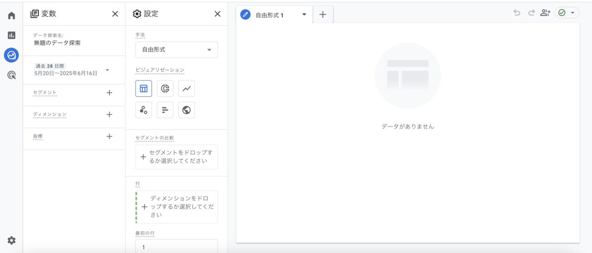The image size is (592, 253).
Task: Click the 最初の行 label
Action: coord(145,233)
